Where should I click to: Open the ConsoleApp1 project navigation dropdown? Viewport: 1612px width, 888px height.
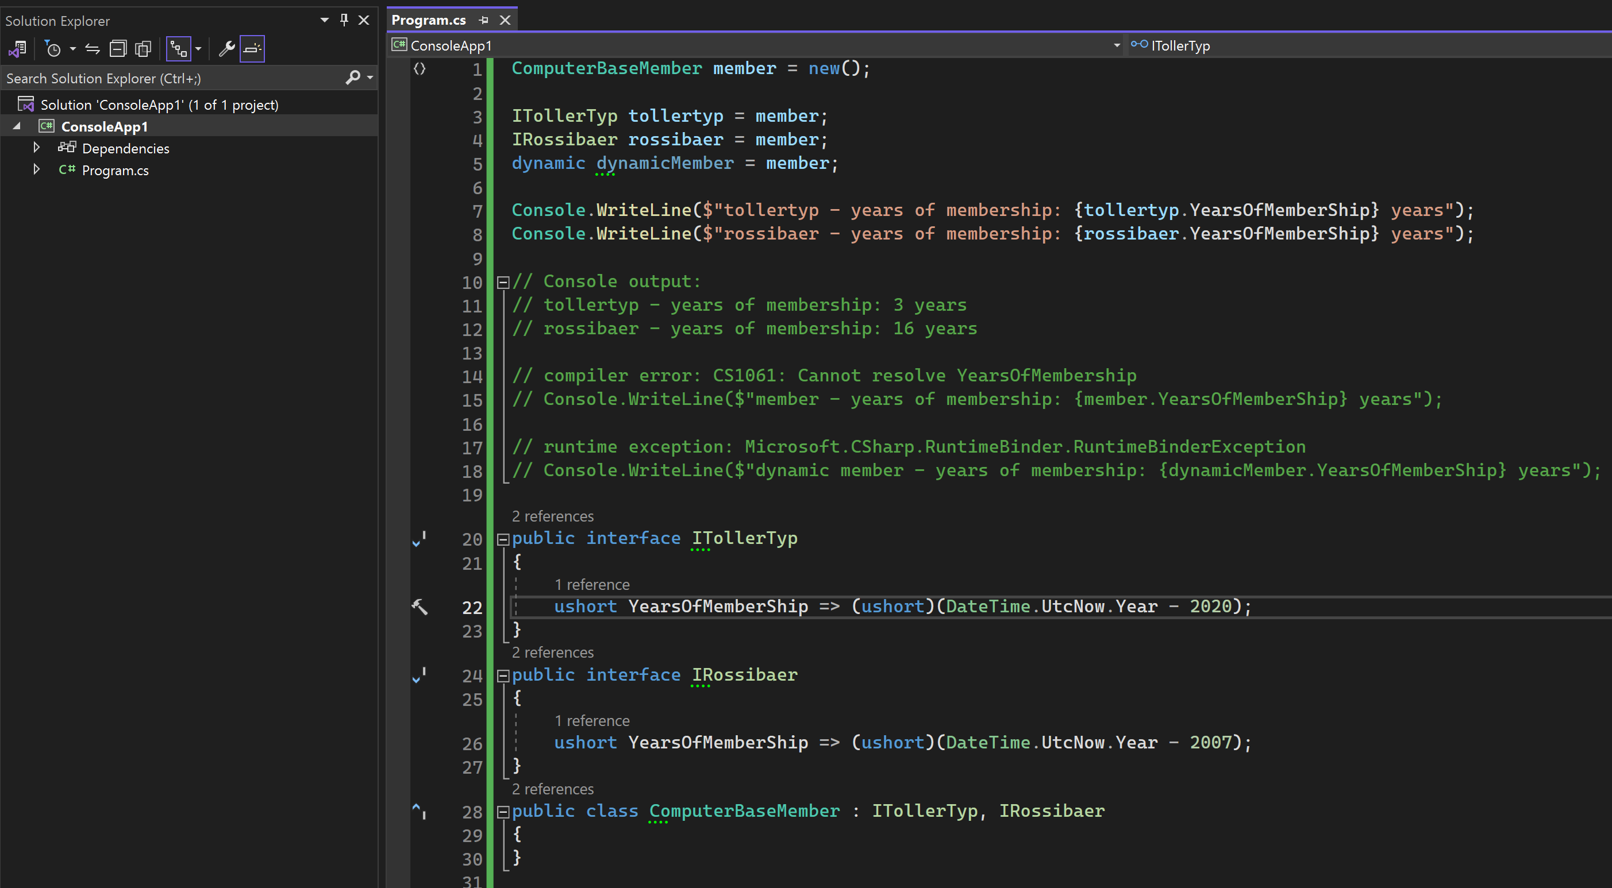tap(1117, 45)
